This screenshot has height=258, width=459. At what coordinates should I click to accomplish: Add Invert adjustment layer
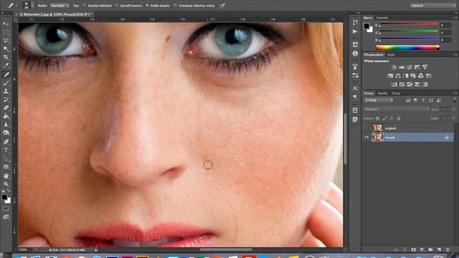coord(394,85)
